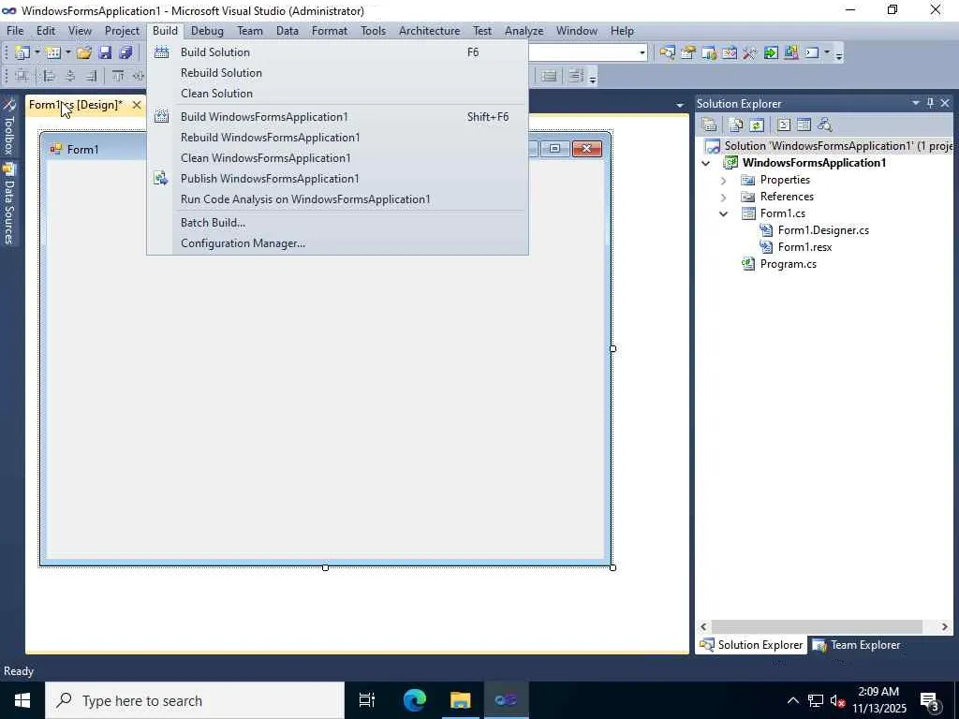The image size is (959, 719).
Task: Click Show All Files in Solution Explorer
Action: [x=736, y=125]
